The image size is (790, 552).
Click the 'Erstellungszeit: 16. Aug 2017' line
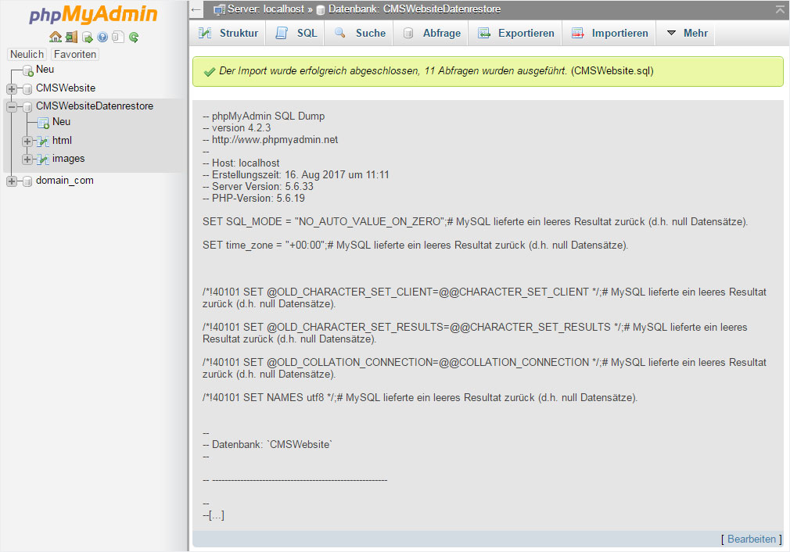296,175
